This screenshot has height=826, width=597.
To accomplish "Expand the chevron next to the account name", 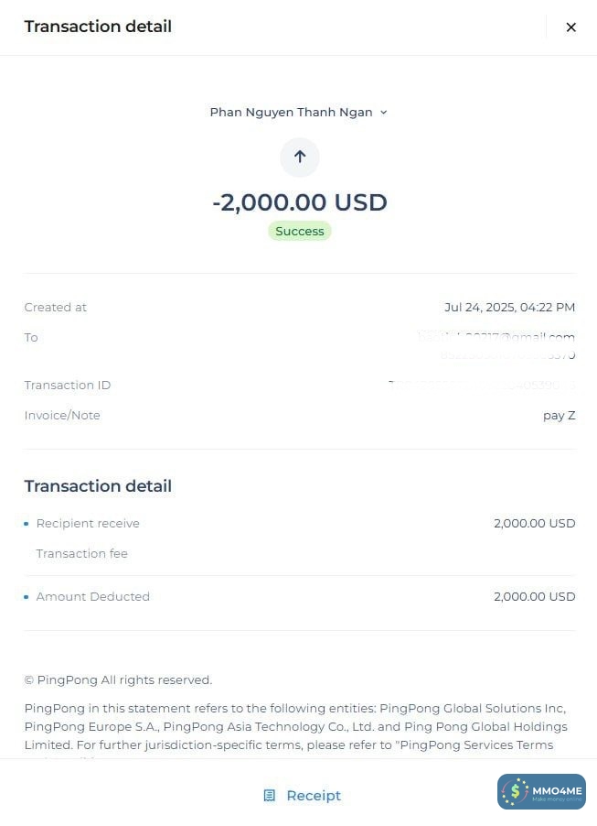I will 383,113.
